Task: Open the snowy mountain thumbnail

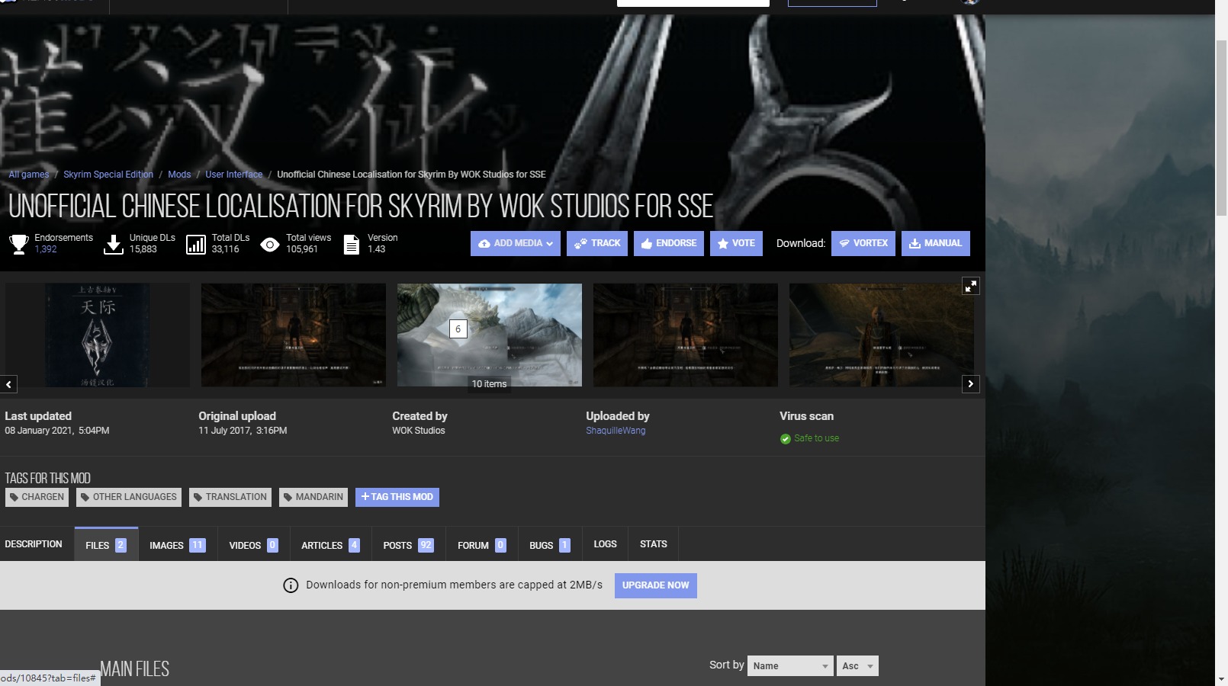Action: tap(490, 335)
